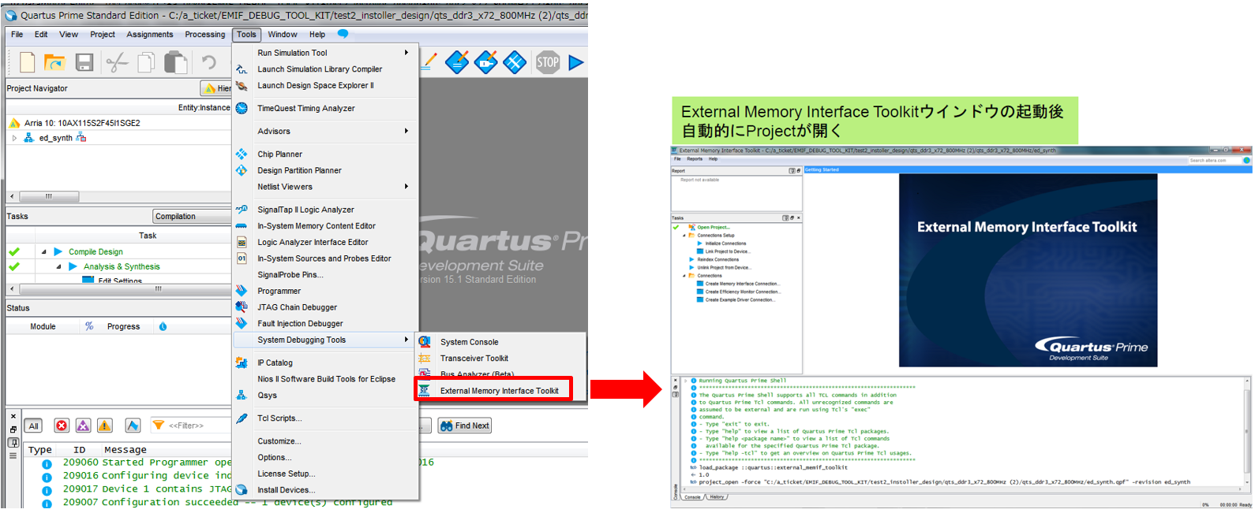Expand the Netlist Viewers submenu
The height and width of the screenshot is (513, 1255).
[x=325, y=187]
